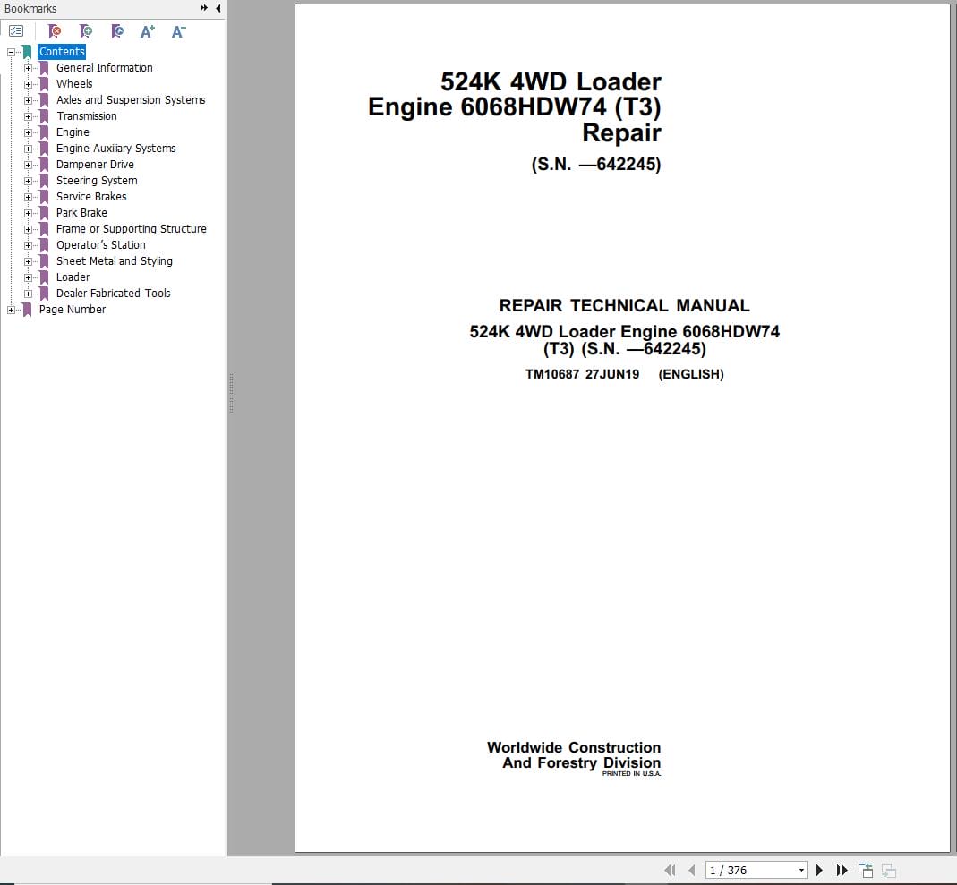
Task: Click the add new bookmark icon
Action: pyautogui.click(x=86, y=31)
